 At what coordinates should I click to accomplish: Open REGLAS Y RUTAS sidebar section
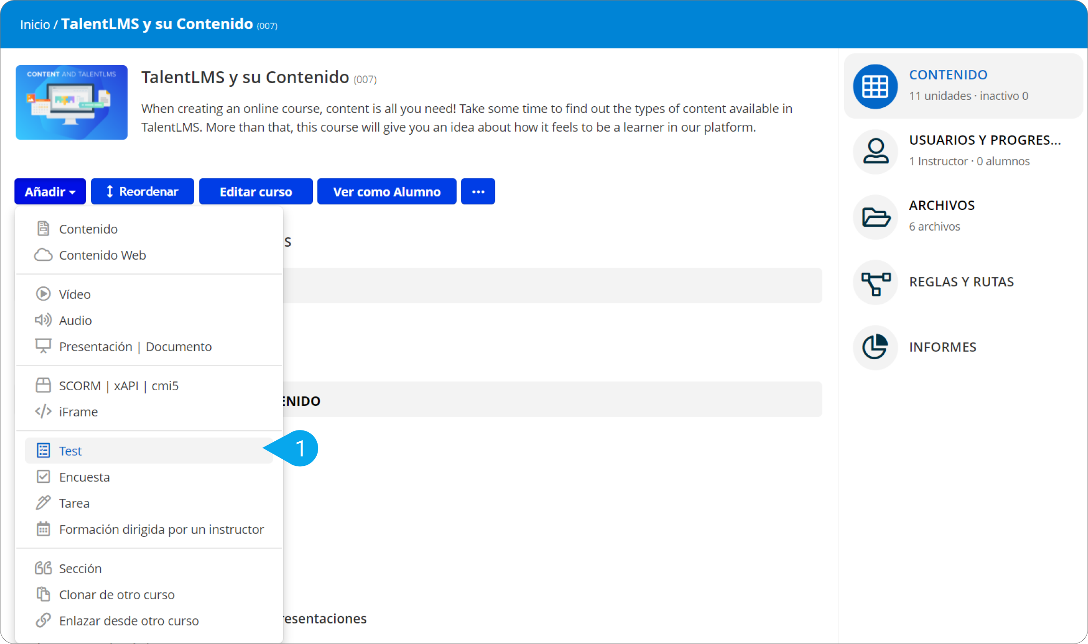(x=961, y=282)
